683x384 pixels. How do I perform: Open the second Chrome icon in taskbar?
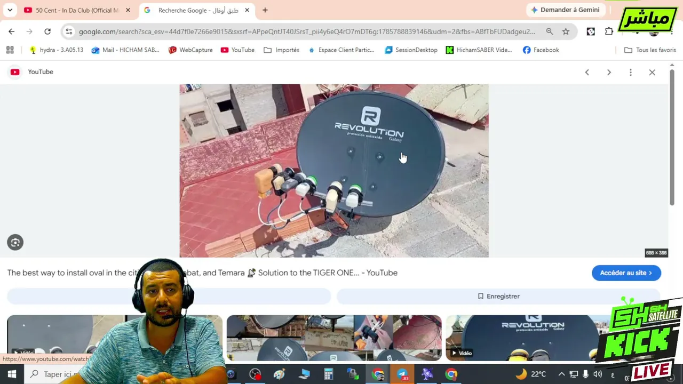[451, 374]
